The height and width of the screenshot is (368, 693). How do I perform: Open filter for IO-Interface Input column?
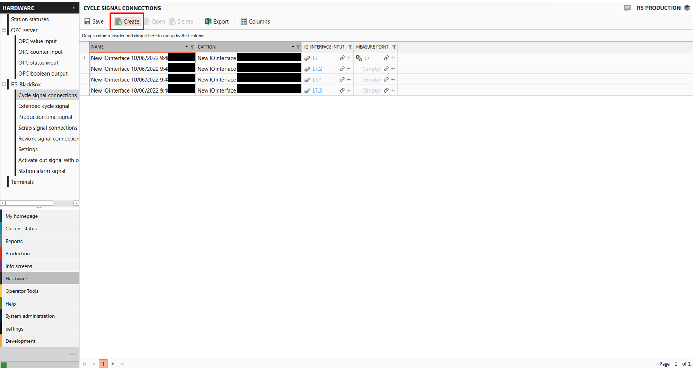pos(350,47)
